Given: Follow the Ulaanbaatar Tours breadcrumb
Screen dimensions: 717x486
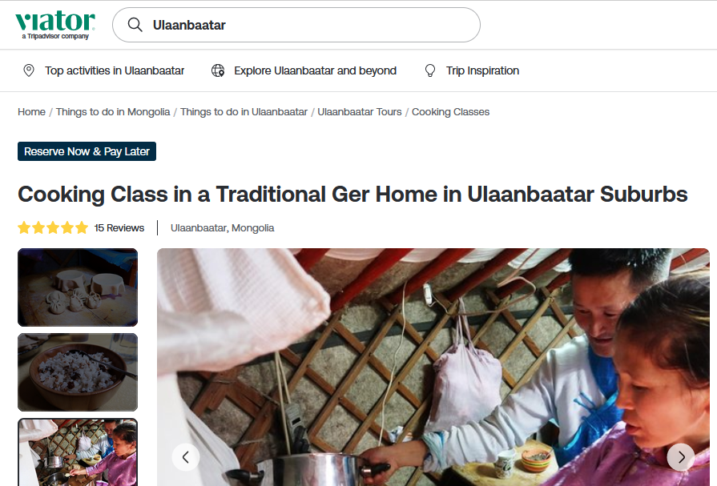Looking at the screenshot, I should (x=360, y=112).
